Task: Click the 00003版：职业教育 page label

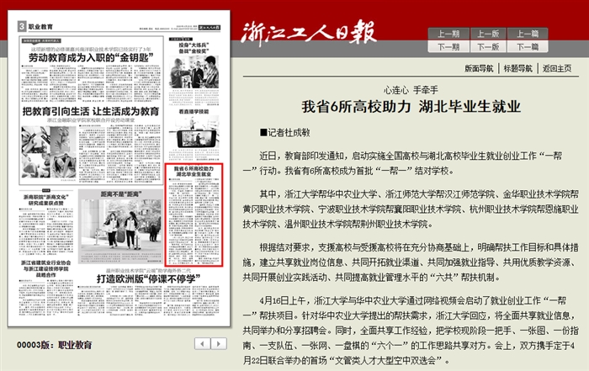Action: 56,344
